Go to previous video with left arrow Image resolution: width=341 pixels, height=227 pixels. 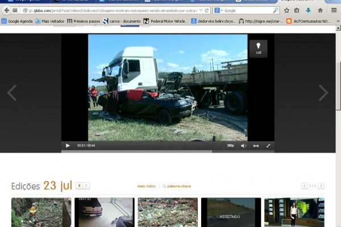click(x=12, y=93)
